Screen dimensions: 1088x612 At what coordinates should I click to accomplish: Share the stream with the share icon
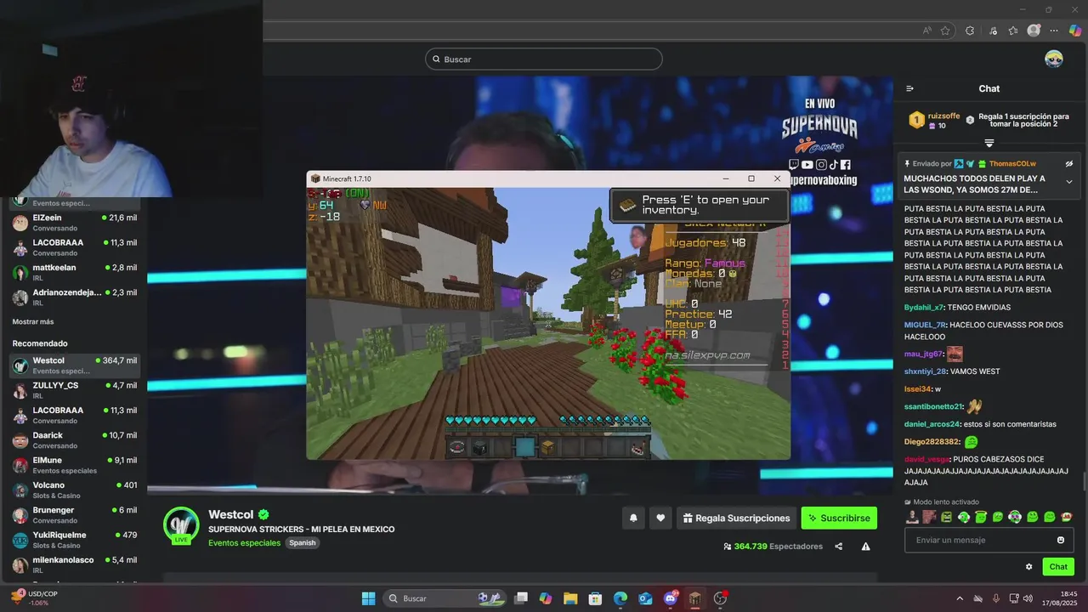tap(839, 547)
